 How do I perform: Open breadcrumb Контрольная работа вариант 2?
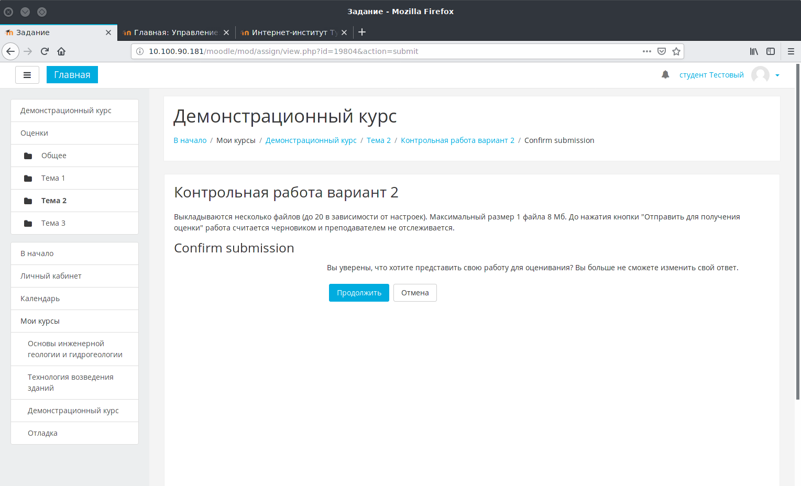[x=457, y=140]
